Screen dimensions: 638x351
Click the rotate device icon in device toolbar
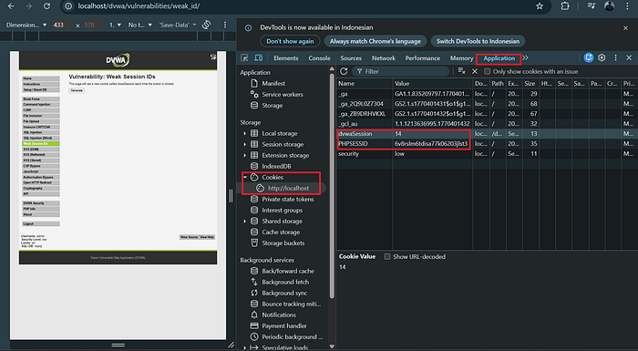tap(207, 25)
